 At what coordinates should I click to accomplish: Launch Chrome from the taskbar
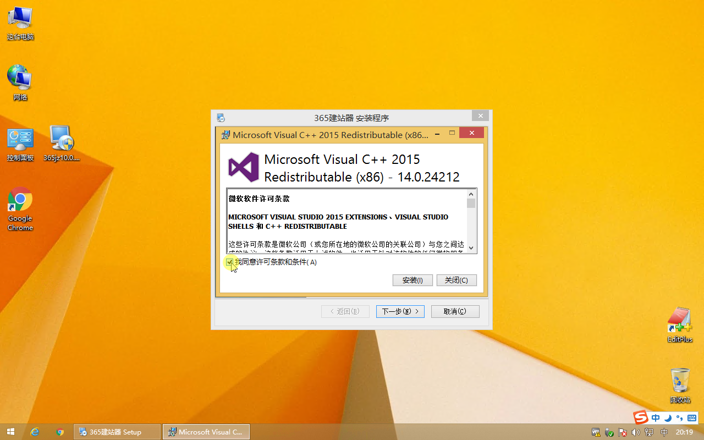pyautogui.click(x=61, y=432)
